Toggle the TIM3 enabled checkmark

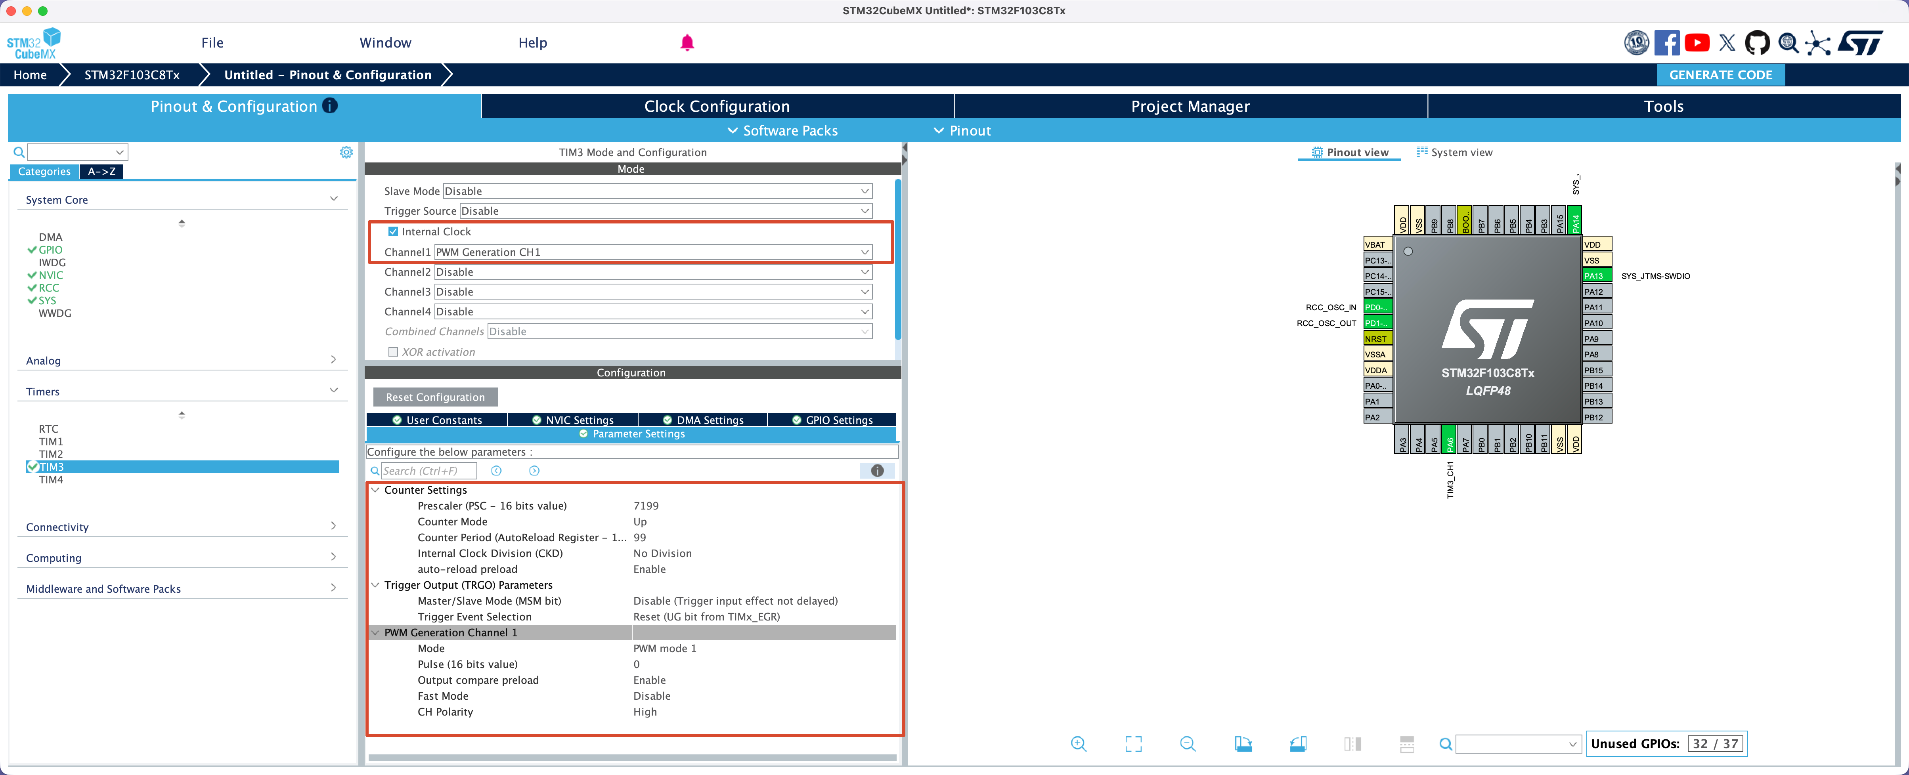click(32, 467)
